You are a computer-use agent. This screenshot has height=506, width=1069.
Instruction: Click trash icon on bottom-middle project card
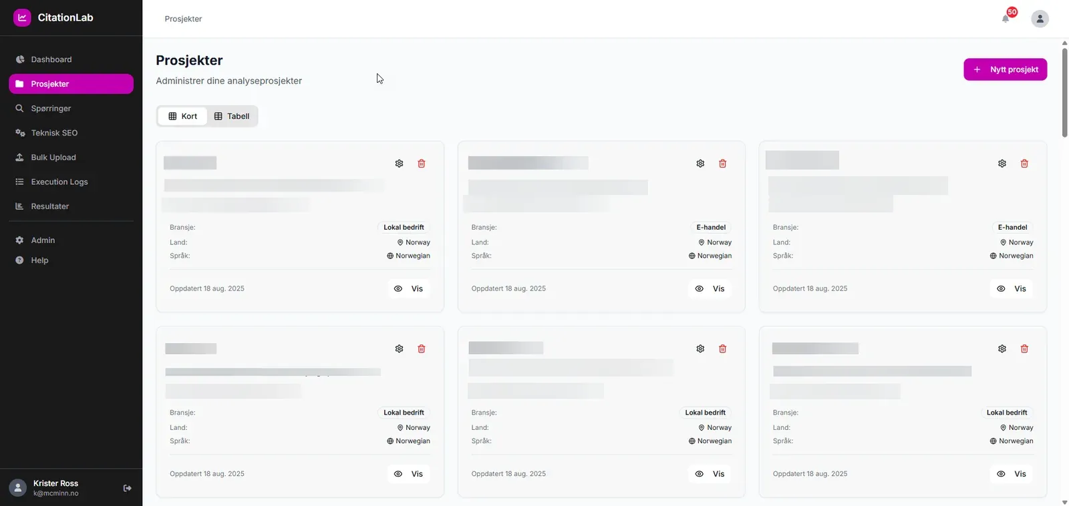point(722,348)
